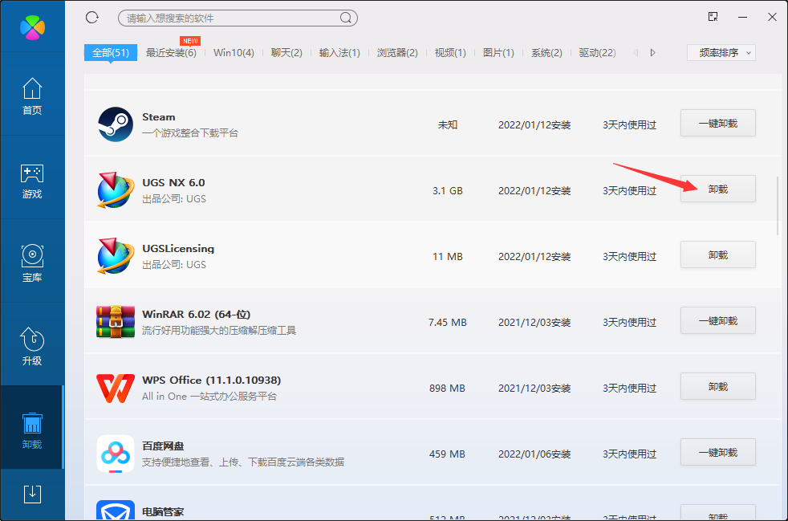Click the All in One 一站式办公服务平台 description
Screen dimensions: 788x521
point(209,397)
